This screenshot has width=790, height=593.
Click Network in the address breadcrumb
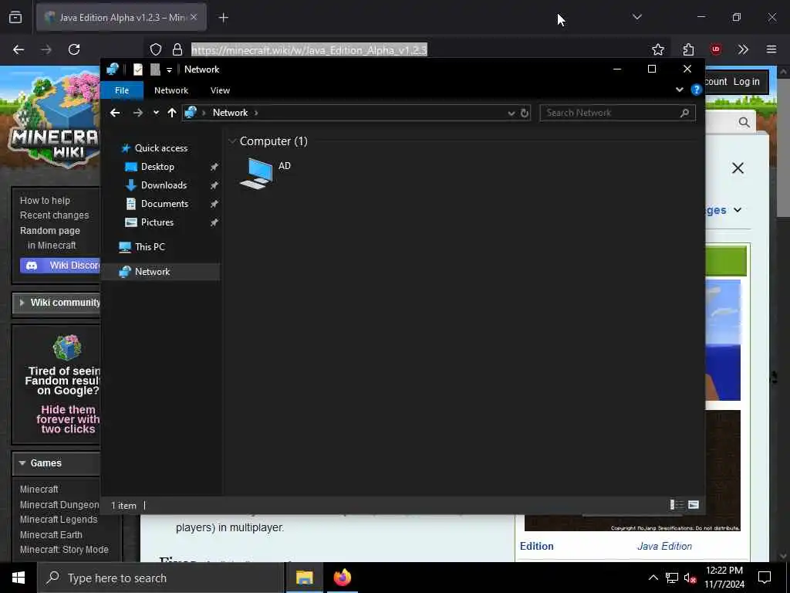pyautogui.click(x=230, y=113)
